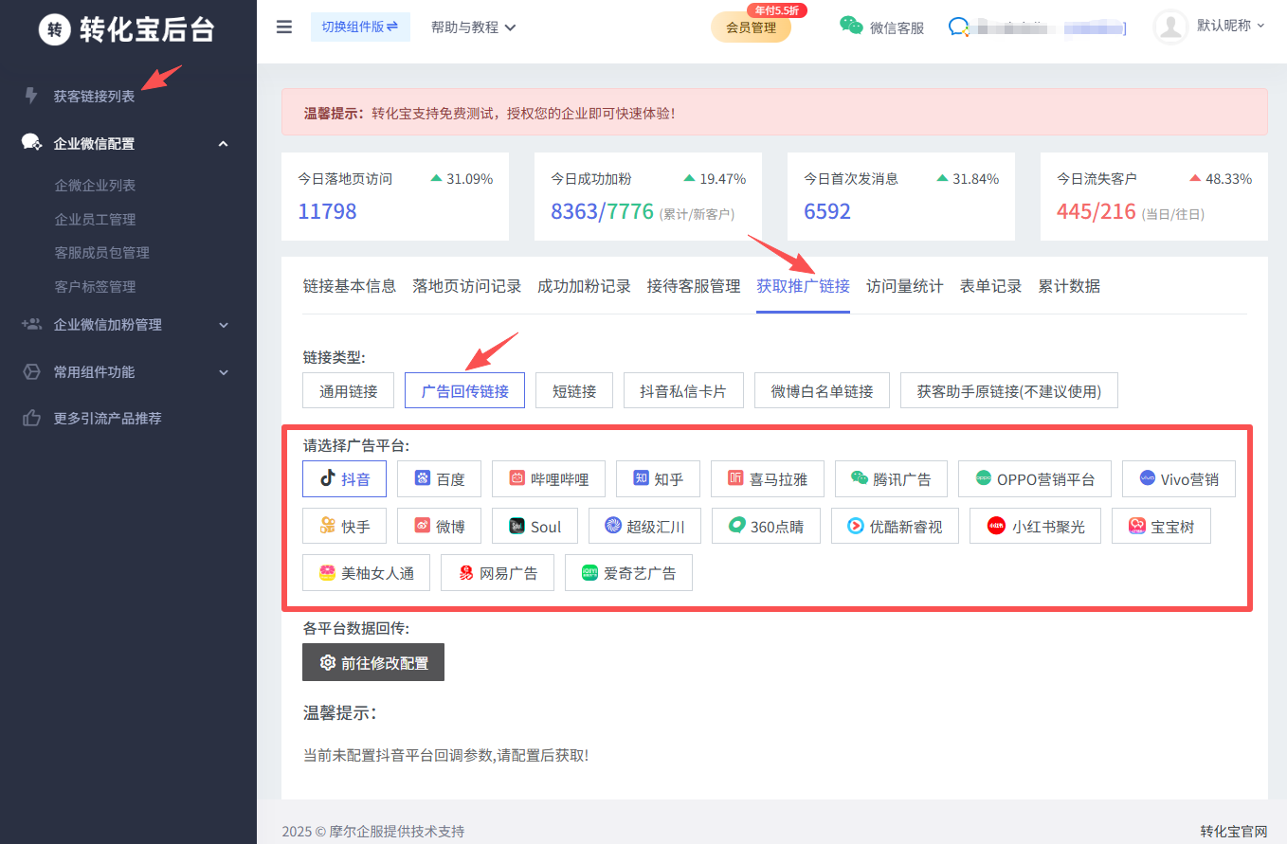Select the 腾讯广告 platform
The width and height of the screenshot is (1287, 844).
click(890, 478)
